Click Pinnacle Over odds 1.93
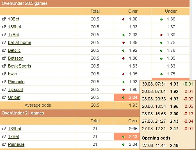 (133, 82)
